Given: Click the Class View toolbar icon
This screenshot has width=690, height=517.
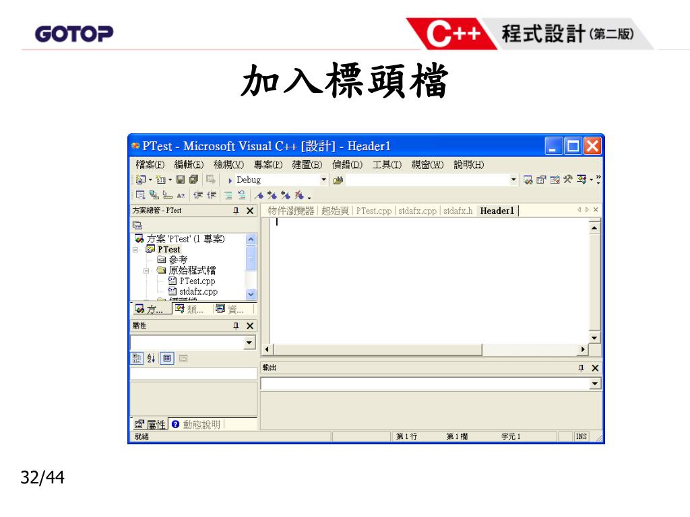Looking at the screenshot, I should [582, 179].
